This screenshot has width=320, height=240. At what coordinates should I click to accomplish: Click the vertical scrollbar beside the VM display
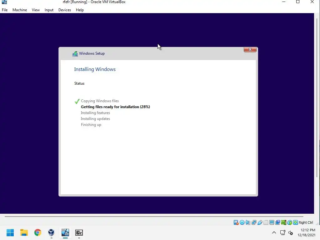(317, 98)
